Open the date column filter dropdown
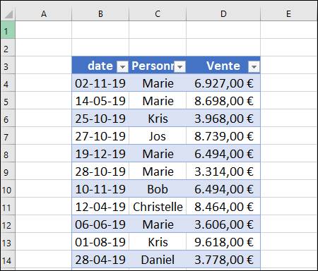The width and height of the screenshot is (318, 271). point(122,67)
